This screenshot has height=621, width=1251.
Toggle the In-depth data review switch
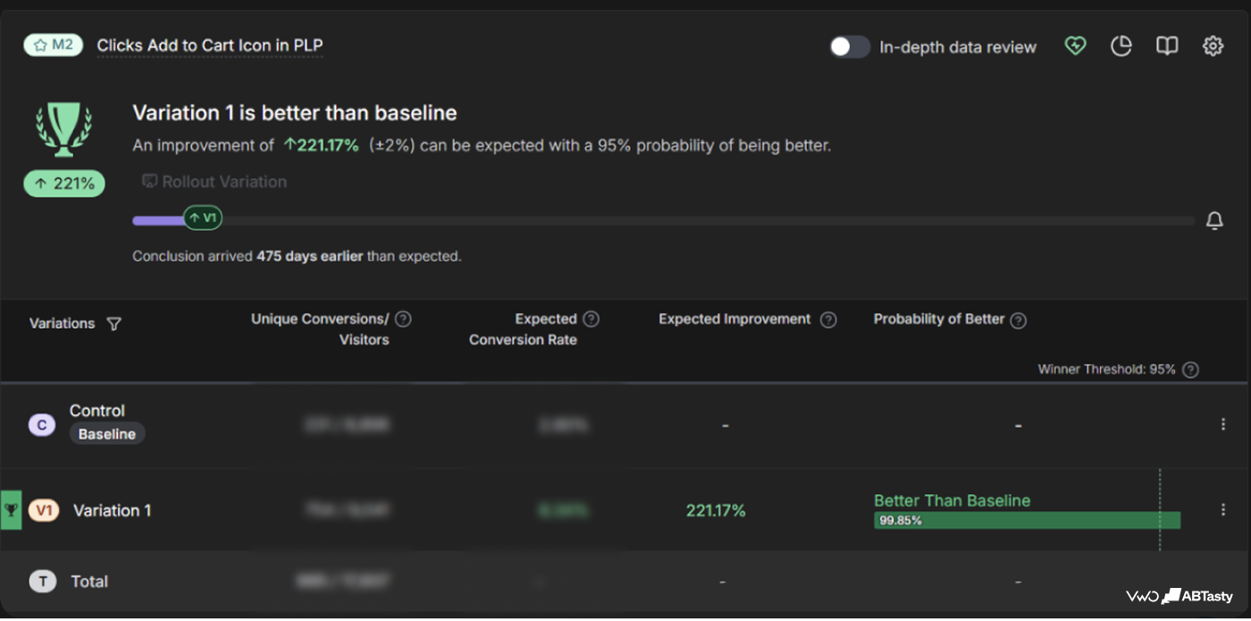tap(849, 46)
